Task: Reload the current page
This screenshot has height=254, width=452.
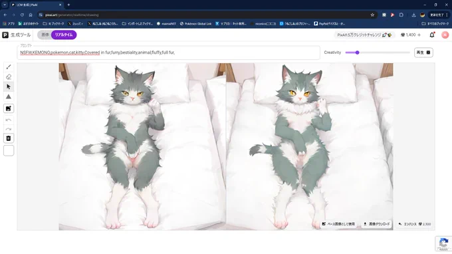Action: coord(22,15)
